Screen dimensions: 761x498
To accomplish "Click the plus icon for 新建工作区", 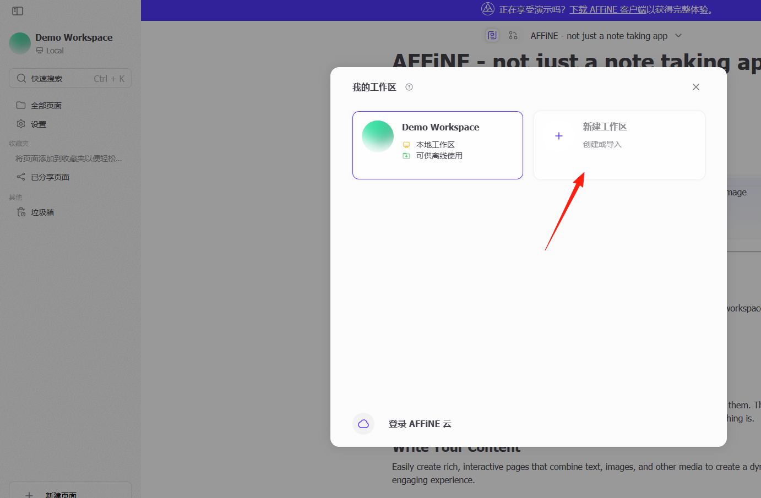I will (559, 136).
